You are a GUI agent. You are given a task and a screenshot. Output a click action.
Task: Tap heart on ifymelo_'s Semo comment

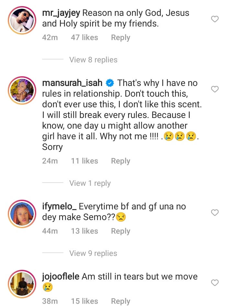pyautogui.click(x=215, y=212)
